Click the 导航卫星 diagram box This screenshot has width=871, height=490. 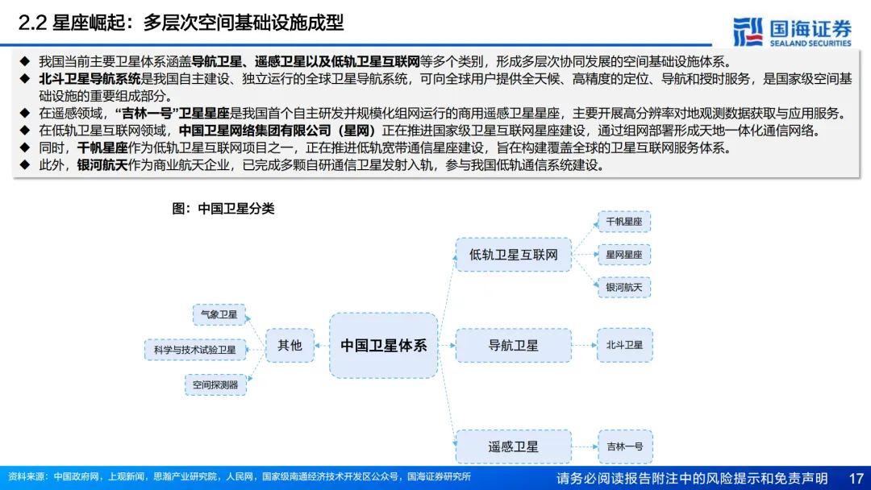tap(513, 345)
